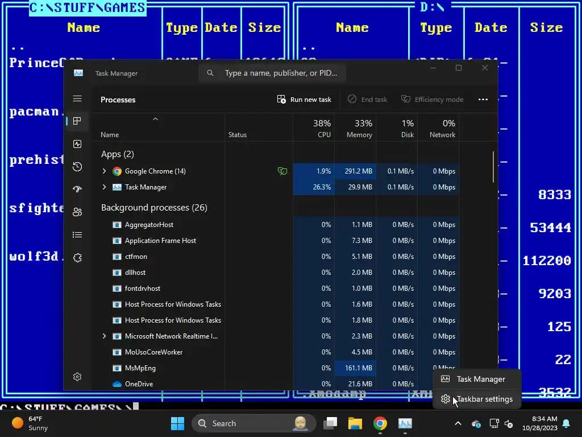
Task: Click the Background processes (26) group header
Action: [x=154, y=207]
